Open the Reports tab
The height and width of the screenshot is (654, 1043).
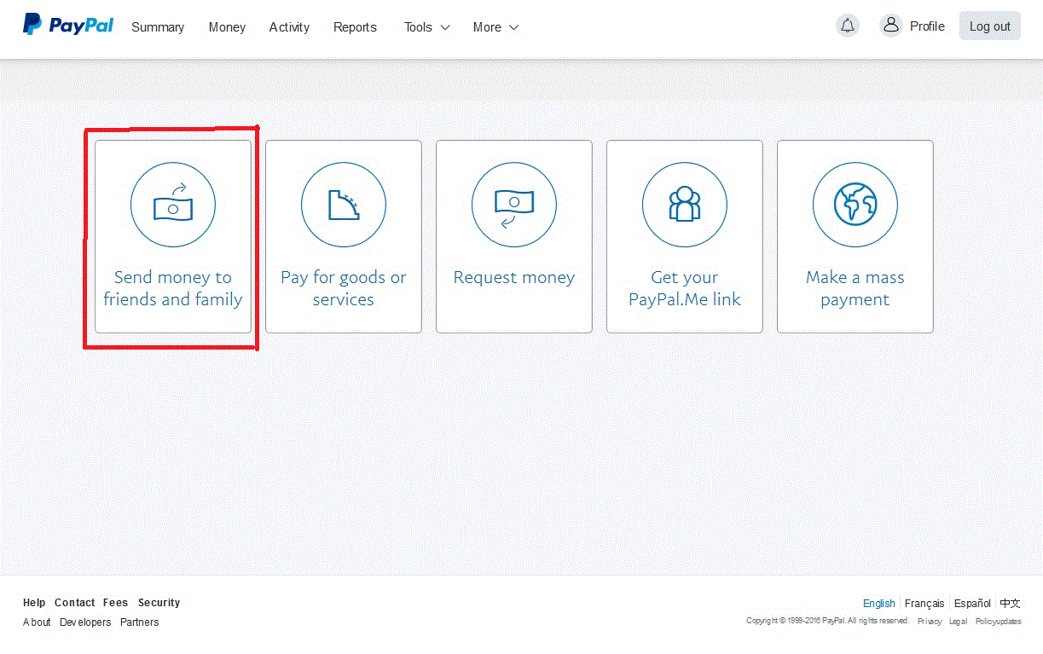point(355,27)
